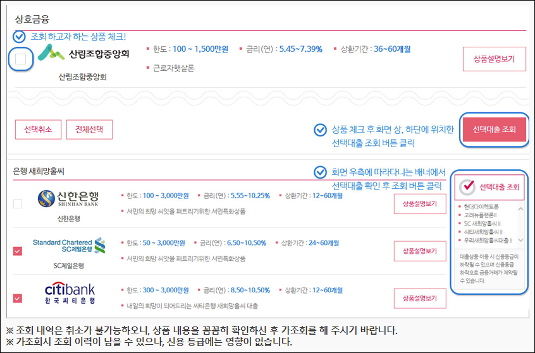Viewport: 535px width, 353px height.
Task: Click the Standard Chartered SC제일은행 logo
Action: click(x=69, y=245)
